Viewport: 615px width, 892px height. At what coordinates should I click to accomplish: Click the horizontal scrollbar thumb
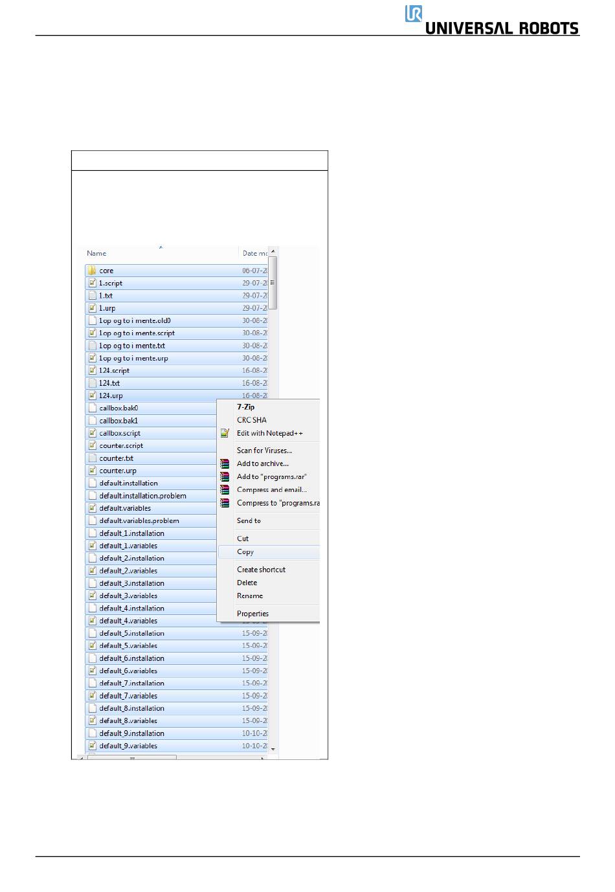coord(132,757)
